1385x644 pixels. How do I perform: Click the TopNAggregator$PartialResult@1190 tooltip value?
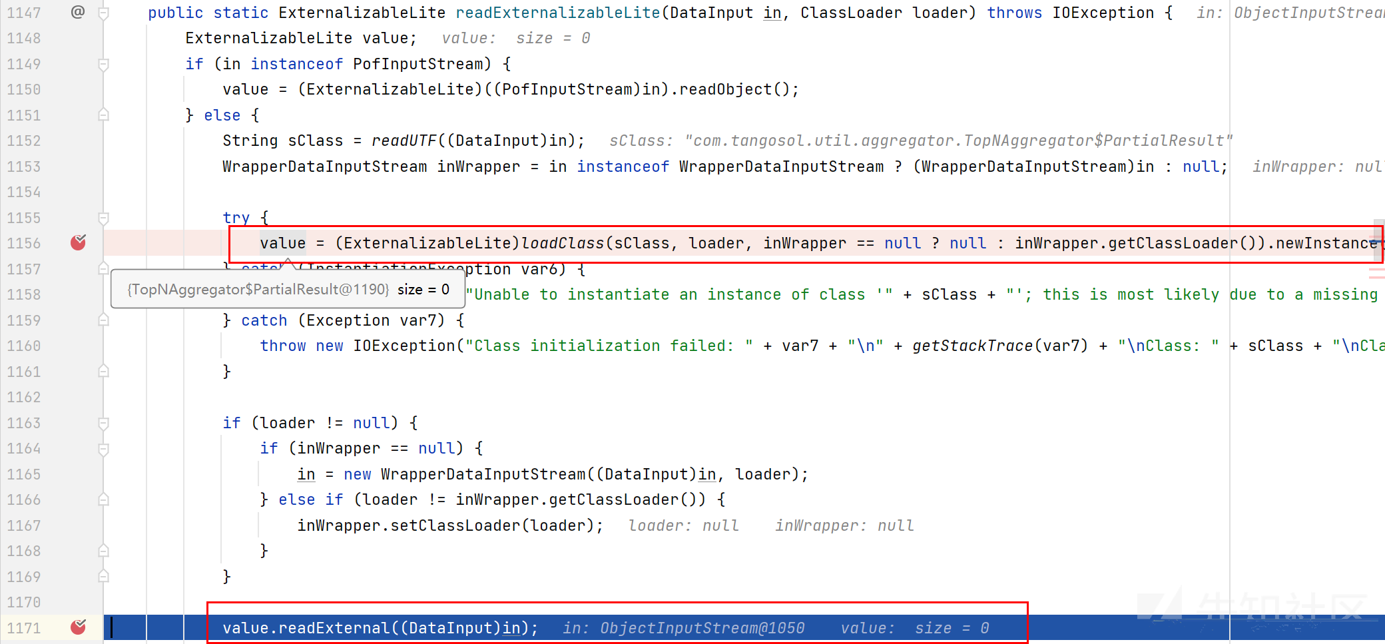(x=258, y=289)
